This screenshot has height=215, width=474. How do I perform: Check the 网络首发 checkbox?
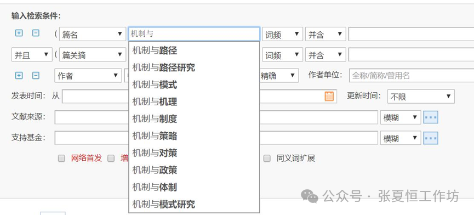tap(62, 158)
